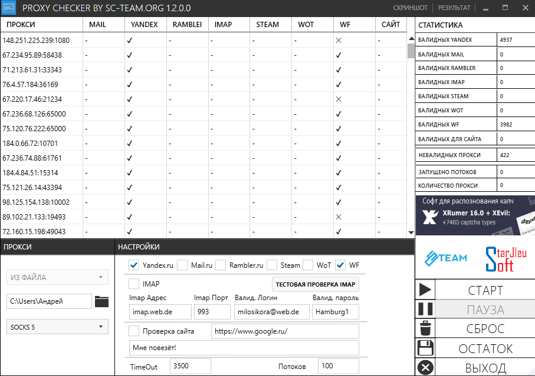This screenshot has width=535, height=376.
Task: Click the Валид. пароль field Hamburg1
Action: (336, 312)
